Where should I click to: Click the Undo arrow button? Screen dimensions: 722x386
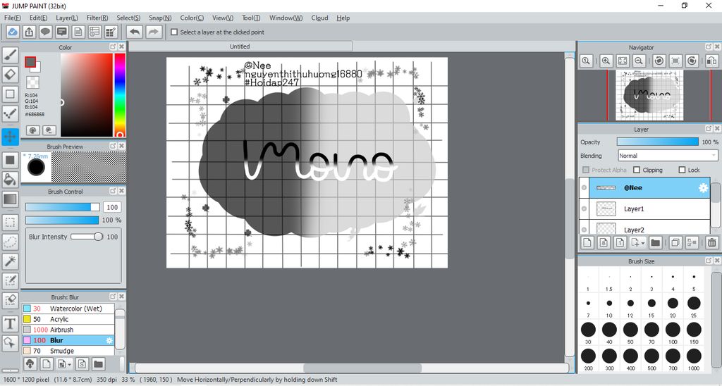pyautogui.click(x=135, y=32)
